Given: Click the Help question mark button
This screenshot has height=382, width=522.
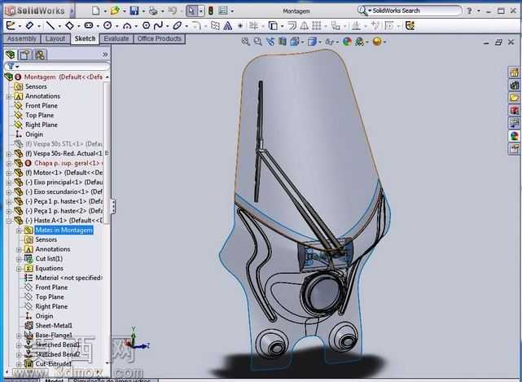Looking at the screenshot, I should tap(469, 11).
